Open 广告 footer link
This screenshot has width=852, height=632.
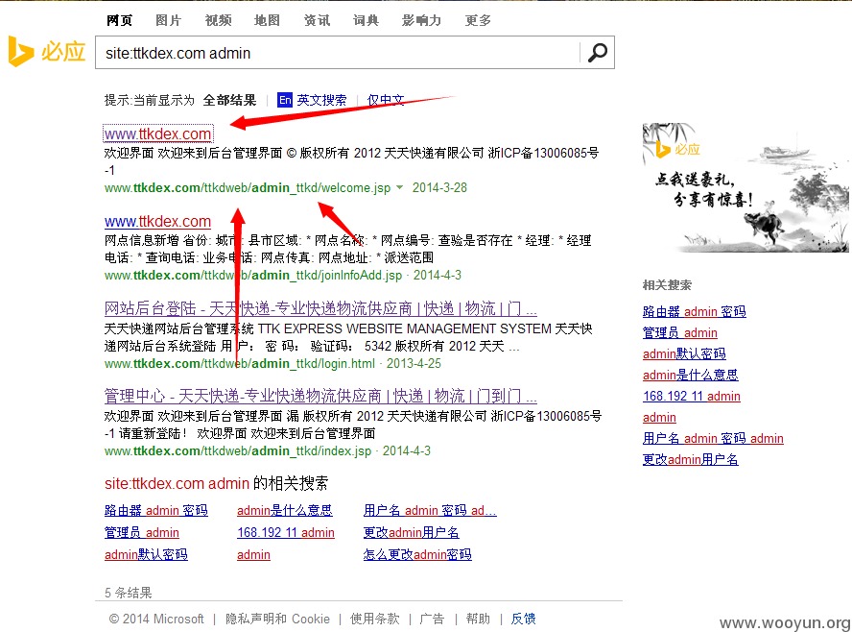(x=433, y=619)
